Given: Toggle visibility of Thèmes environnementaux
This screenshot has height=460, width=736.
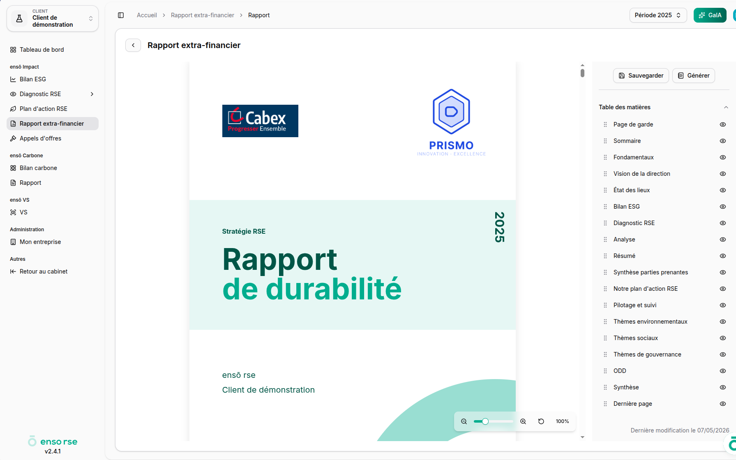Looking at the screenshot, I should point(723,322).
